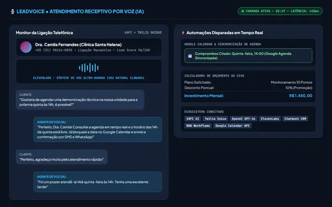Click the Investimento Mensal label
Screen dimensions: 332x207
coord(204,96)
